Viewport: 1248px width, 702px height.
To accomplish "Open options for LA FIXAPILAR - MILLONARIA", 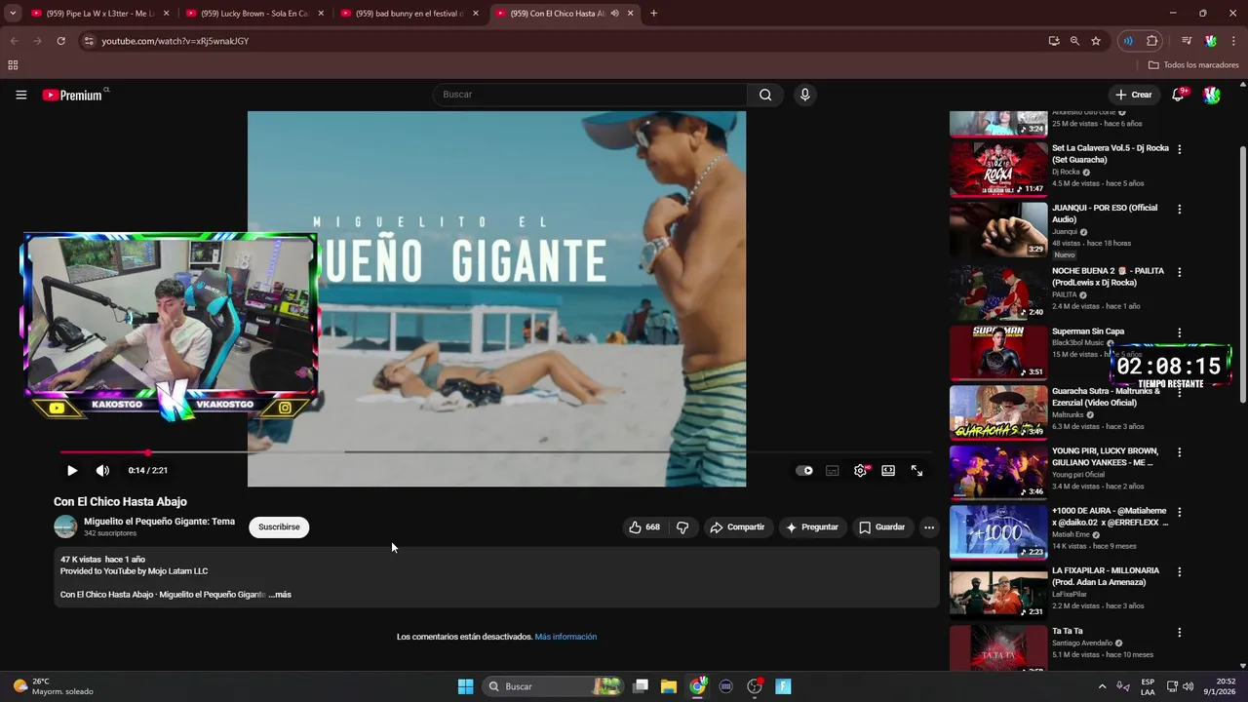I will pyautogui.click(x=1180, y=571).
